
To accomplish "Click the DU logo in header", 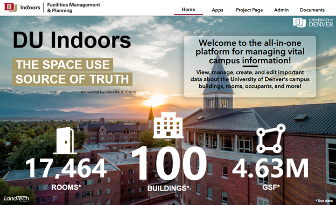I will (11, 8).
